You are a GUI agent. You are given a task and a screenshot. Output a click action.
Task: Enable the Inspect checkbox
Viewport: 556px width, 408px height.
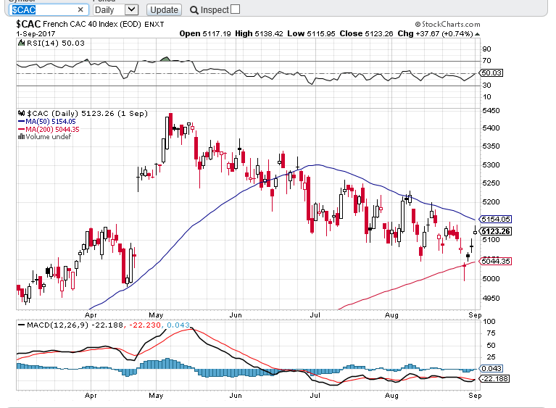pos(235,9)
